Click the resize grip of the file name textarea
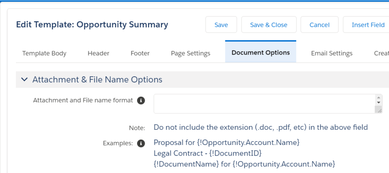The image size is (389, 173). pyautogui.click(x=378, y=110)
